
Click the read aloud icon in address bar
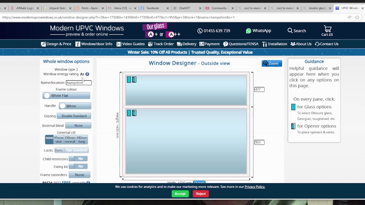point(349,17)
